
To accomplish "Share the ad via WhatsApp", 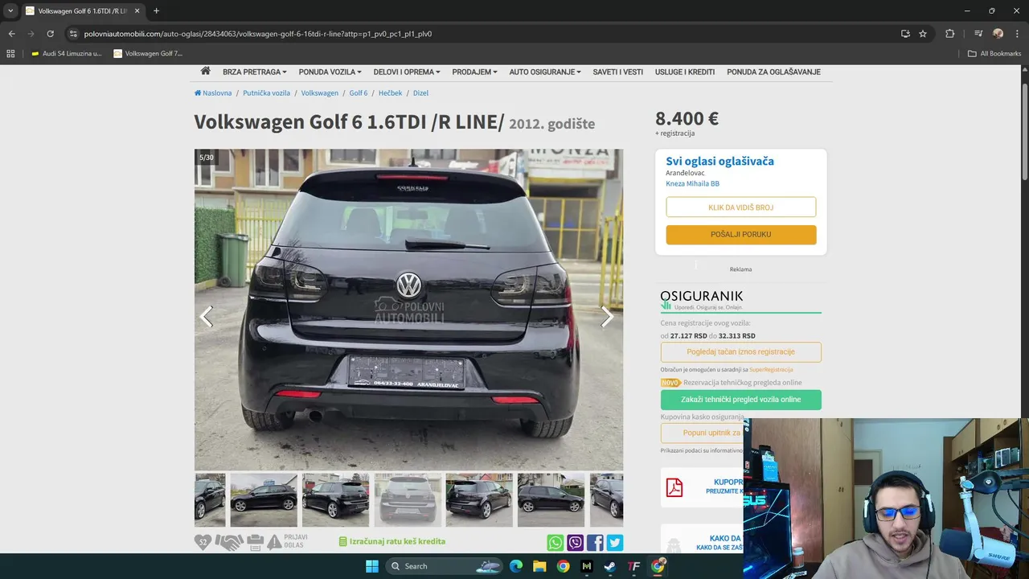I will (x=555, y=543).
